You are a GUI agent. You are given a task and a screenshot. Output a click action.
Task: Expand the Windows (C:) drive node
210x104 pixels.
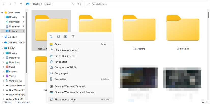pyautogui.click(x=4, y=81)
